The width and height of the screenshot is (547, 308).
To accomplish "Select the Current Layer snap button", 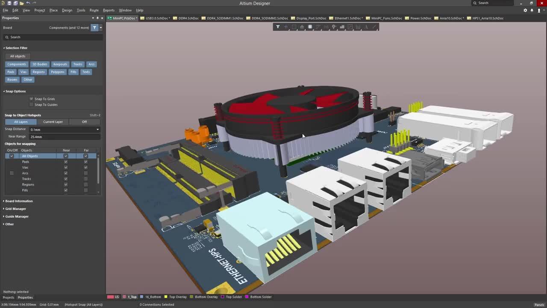I will (53, 122).
